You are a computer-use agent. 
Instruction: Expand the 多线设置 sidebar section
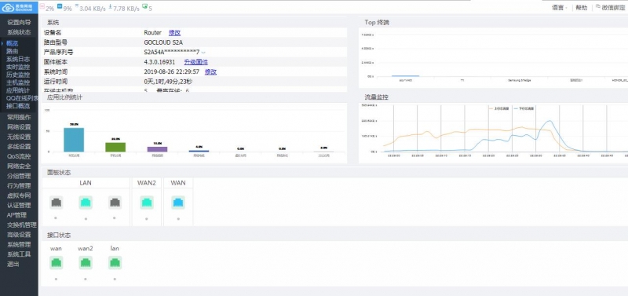[19, 147]
